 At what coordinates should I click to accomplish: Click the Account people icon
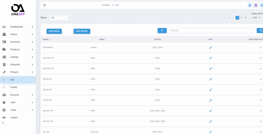click(4, 95)
